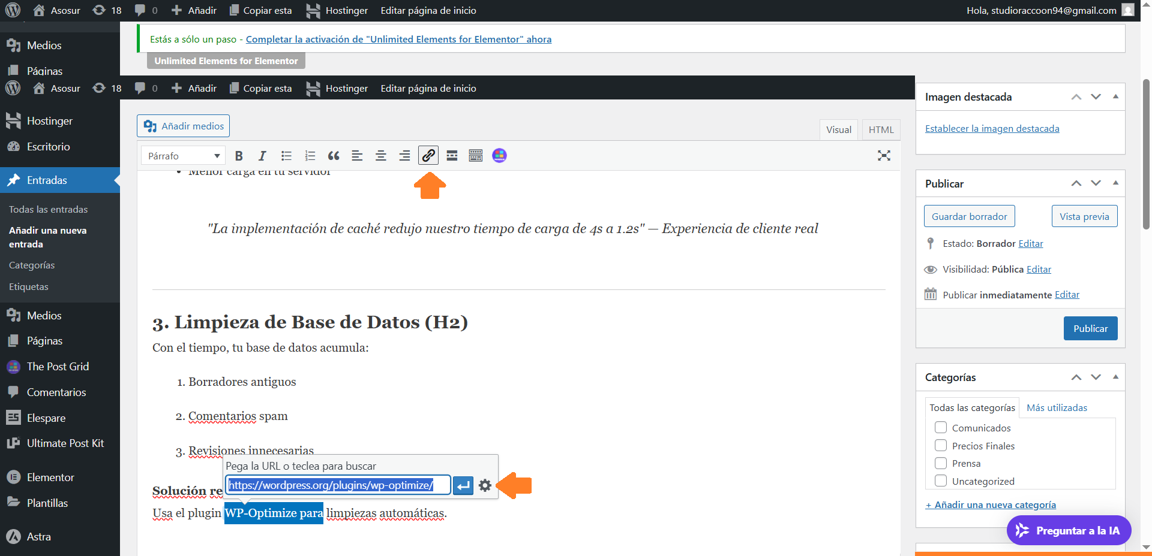The width and height of the screenshot is (1152, 556).
Task: Apply italic formatting in the editor toolbar
Action: [x=262, y=156]
